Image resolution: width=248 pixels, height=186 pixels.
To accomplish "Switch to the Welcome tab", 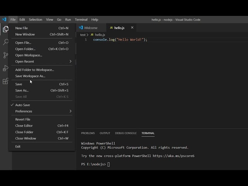I will [x=91, y=28].
